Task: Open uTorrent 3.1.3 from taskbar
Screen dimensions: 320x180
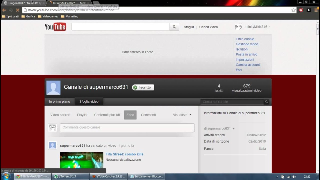Action: 70,176
